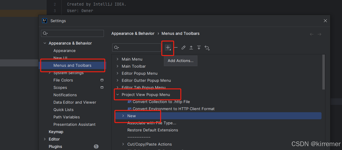Collapse the Appearance & Behavior section
This screenshot has width=342, height=150.
(45, 43)
